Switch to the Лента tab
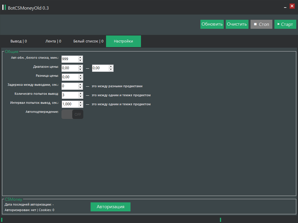Image resolution: width=298 pixels, height=223 pixels. (x=53, y=41)
